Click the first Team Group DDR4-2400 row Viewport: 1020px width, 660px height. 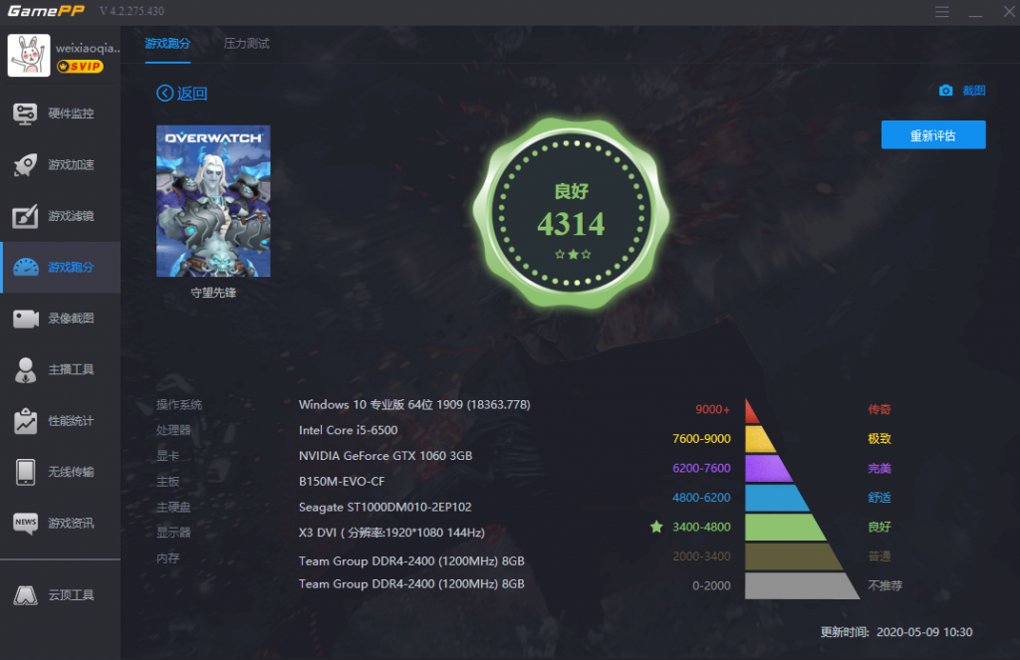coord(411,561)
